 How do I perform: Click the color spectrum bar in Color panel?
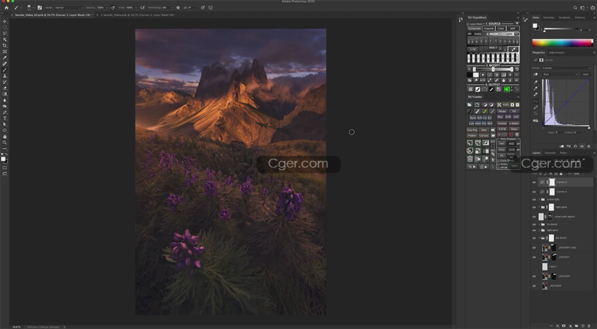562,43
